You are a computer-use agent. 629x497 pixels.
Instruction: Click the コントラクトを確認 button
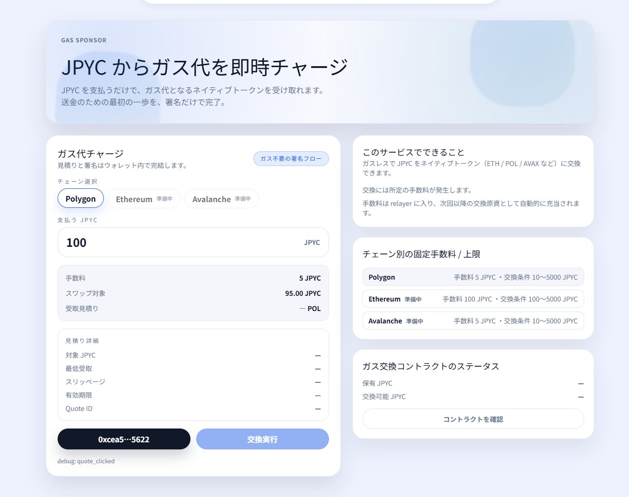tap(473, 419)
